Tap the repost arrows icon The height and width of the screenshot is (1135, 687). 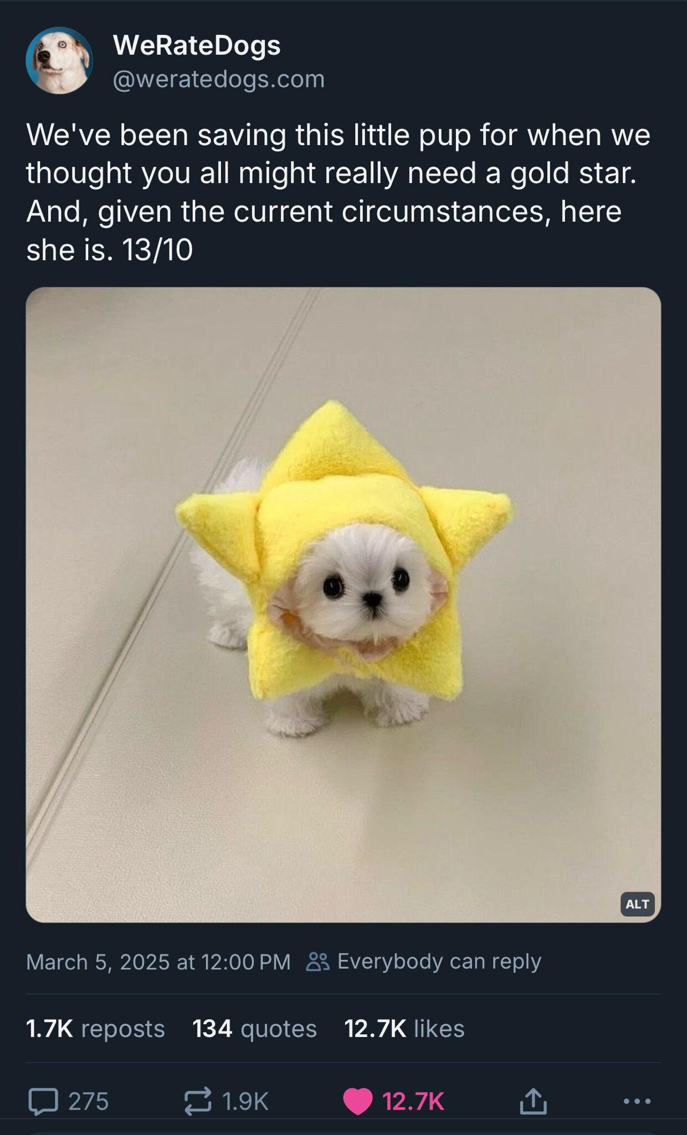198,1101
